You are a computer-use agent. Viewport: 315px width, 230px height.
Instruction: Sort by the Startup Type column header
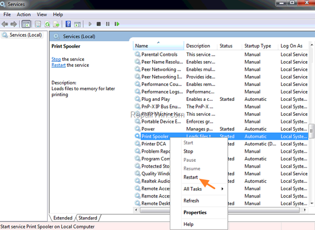260,46
